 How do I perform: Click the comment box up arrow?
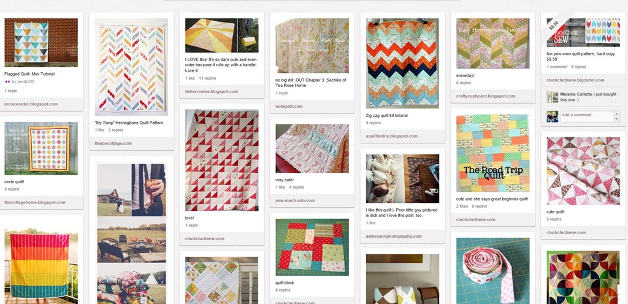click(617, 114)
